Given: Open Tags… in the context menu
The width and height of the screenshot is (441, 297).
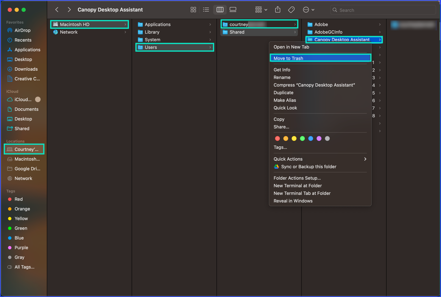Looking at the screenshot, I should [320, 147].
